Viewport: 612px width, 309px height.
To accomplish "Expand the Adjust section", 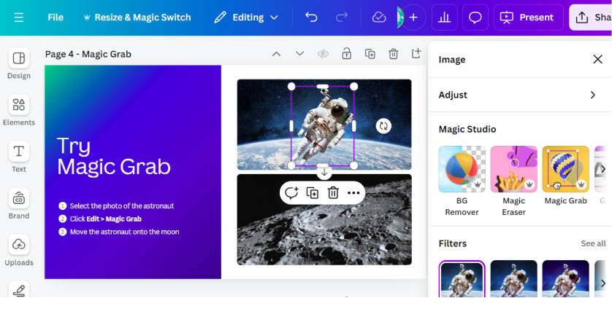I will pos(520,95).
